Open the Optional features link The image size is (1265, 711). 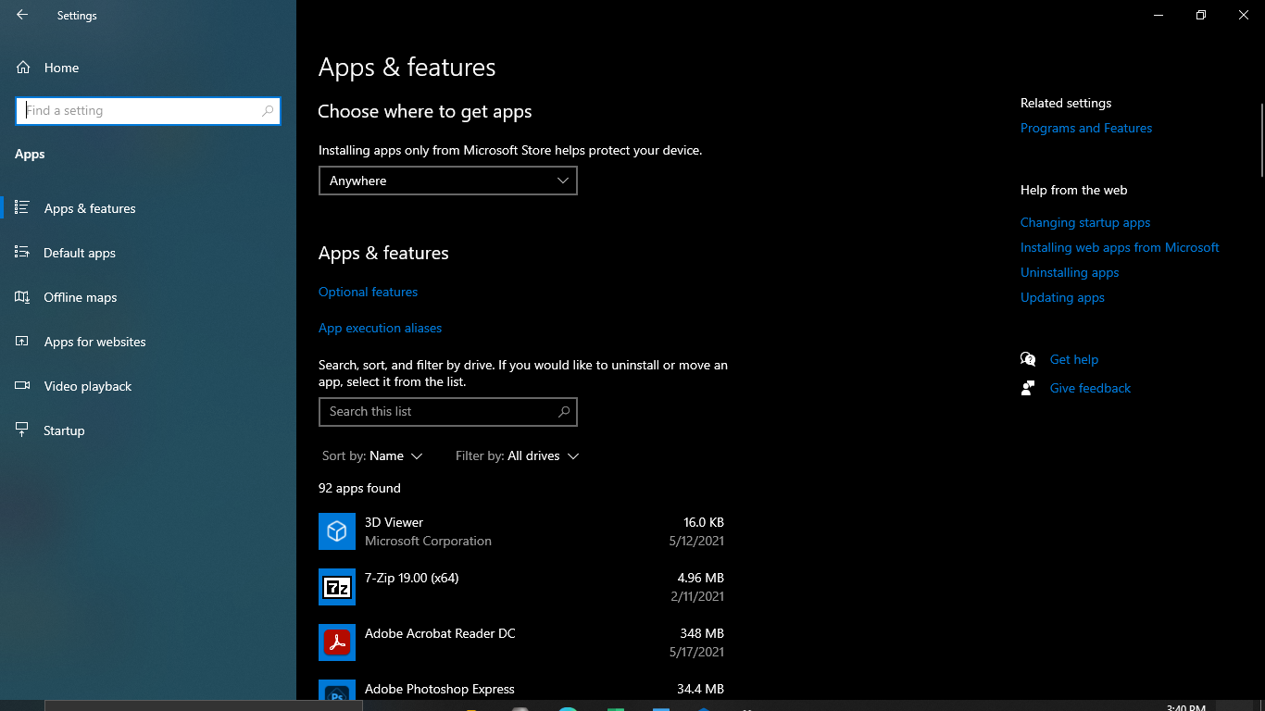[368, 292]
